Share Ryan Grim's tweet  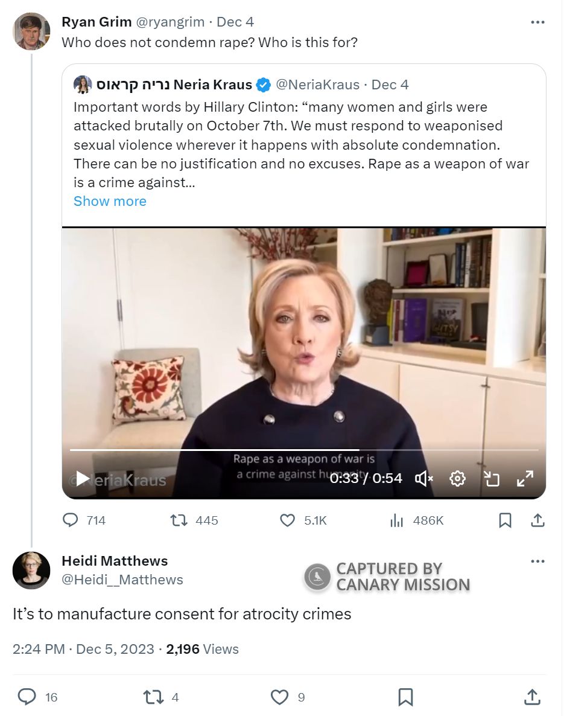click(538, 520)
